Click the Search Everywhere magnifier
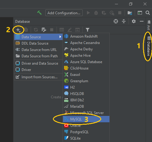Viewport: 152px width, 142px height. (x=148, y=13)
